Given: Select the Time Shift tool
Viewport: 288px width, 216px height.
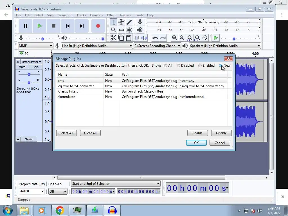Looking at the screenshot, I should [121, 30].
